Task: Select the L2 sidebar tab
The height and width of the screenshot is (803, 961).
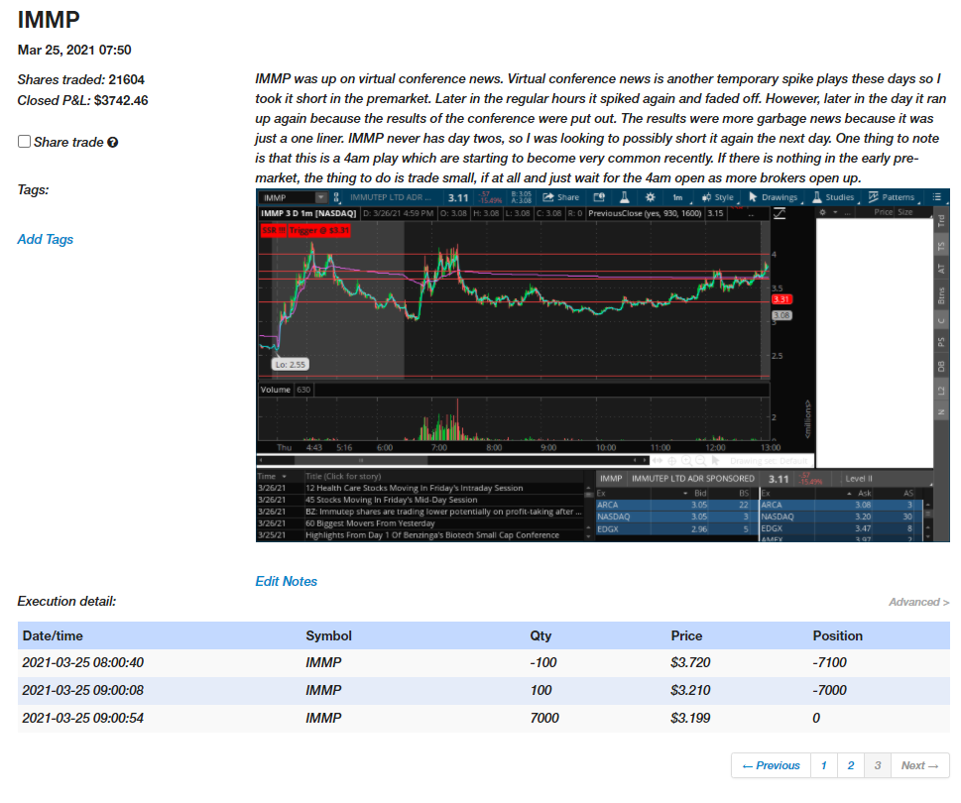Action: pyautogui.click(x=941, y=391)
